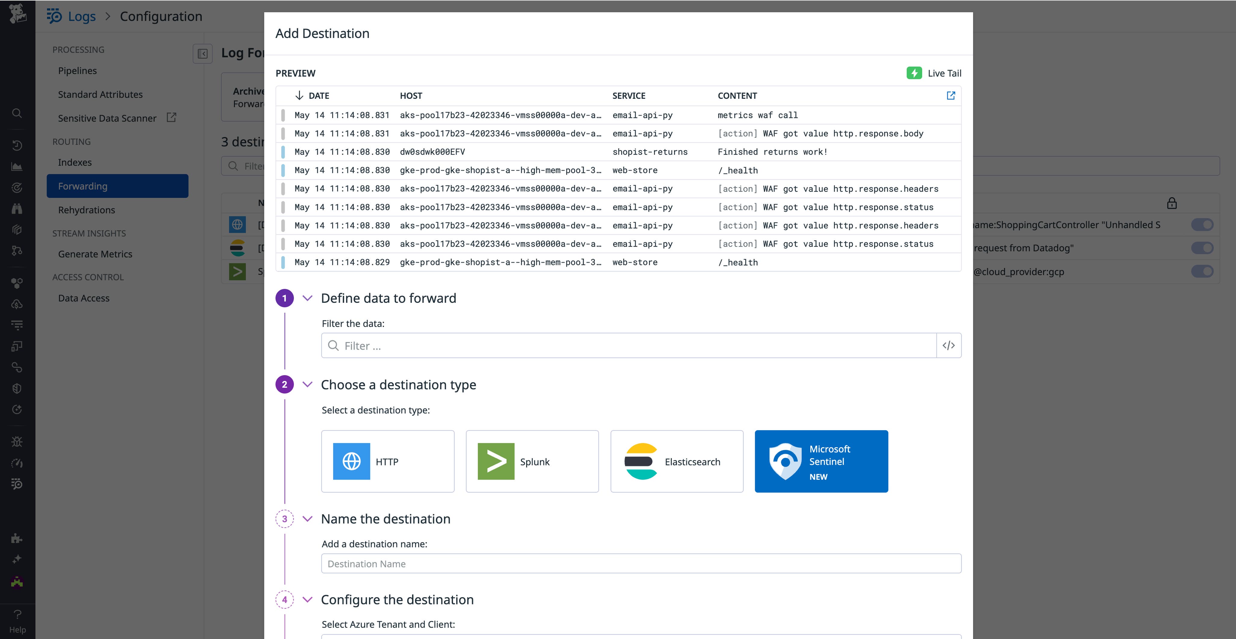Viewport: 1236px width, 639px height.
Task: Click the 'metrics waf call' log row
Action: (x=619, y=115)
